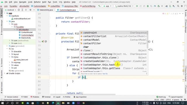The image size is (187, 105).
Task: Select the CustomAdapter.java editor tab
Action: (x=67, y=10)
